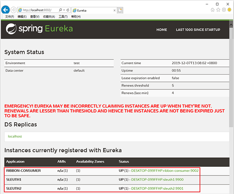
Task: Click the Spring Eureka logo
Action: coord(39,28)
